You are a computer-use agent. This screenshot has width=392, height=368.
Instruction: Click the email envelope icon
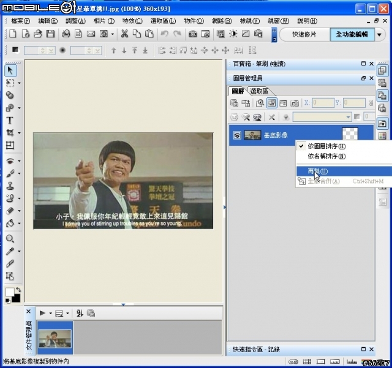tap(91, 34)
